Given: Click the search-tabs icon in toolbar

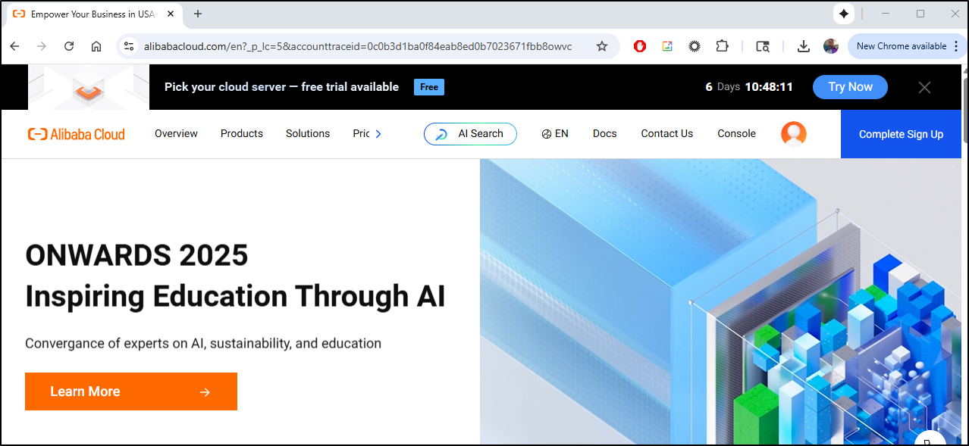Looking at the screenshot, I should [x=762, y=46].
